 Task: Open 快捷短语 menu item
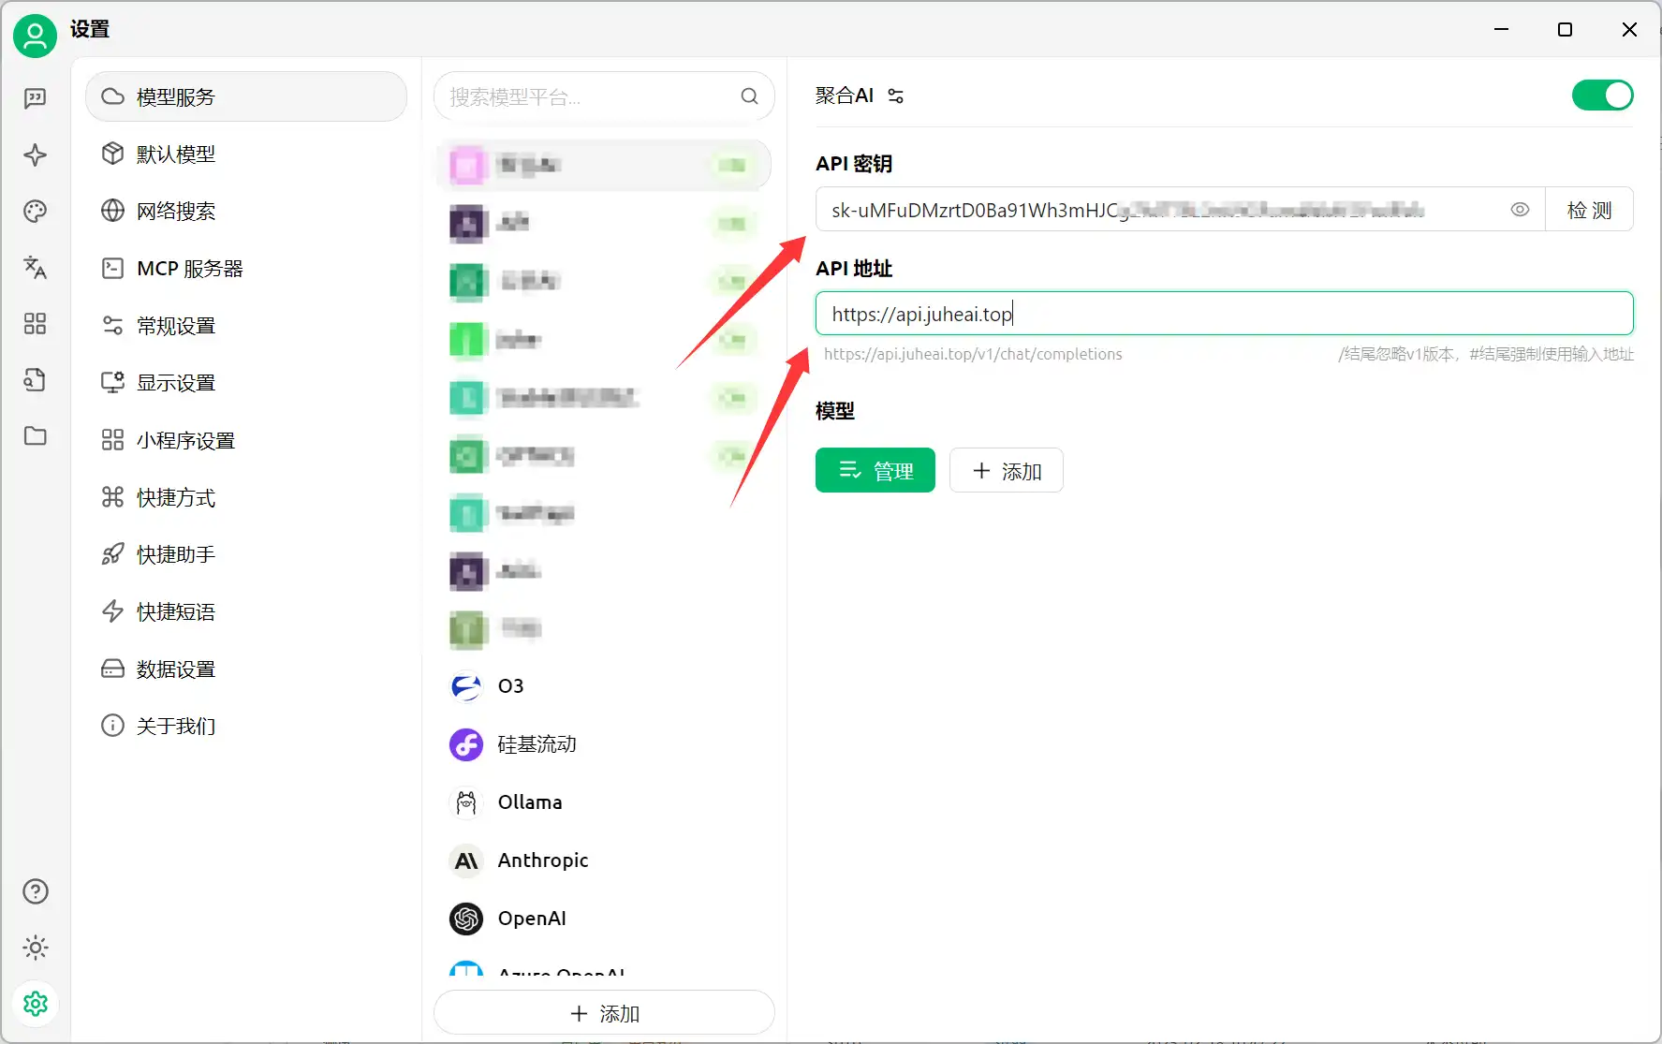(246, 611)
